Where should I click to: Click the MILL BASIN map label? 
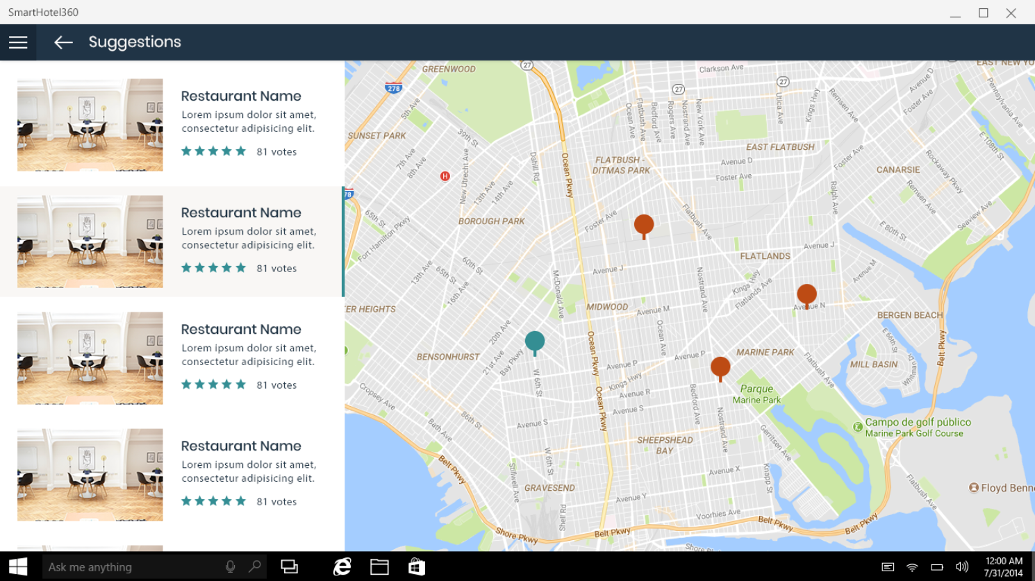(874, 364)
